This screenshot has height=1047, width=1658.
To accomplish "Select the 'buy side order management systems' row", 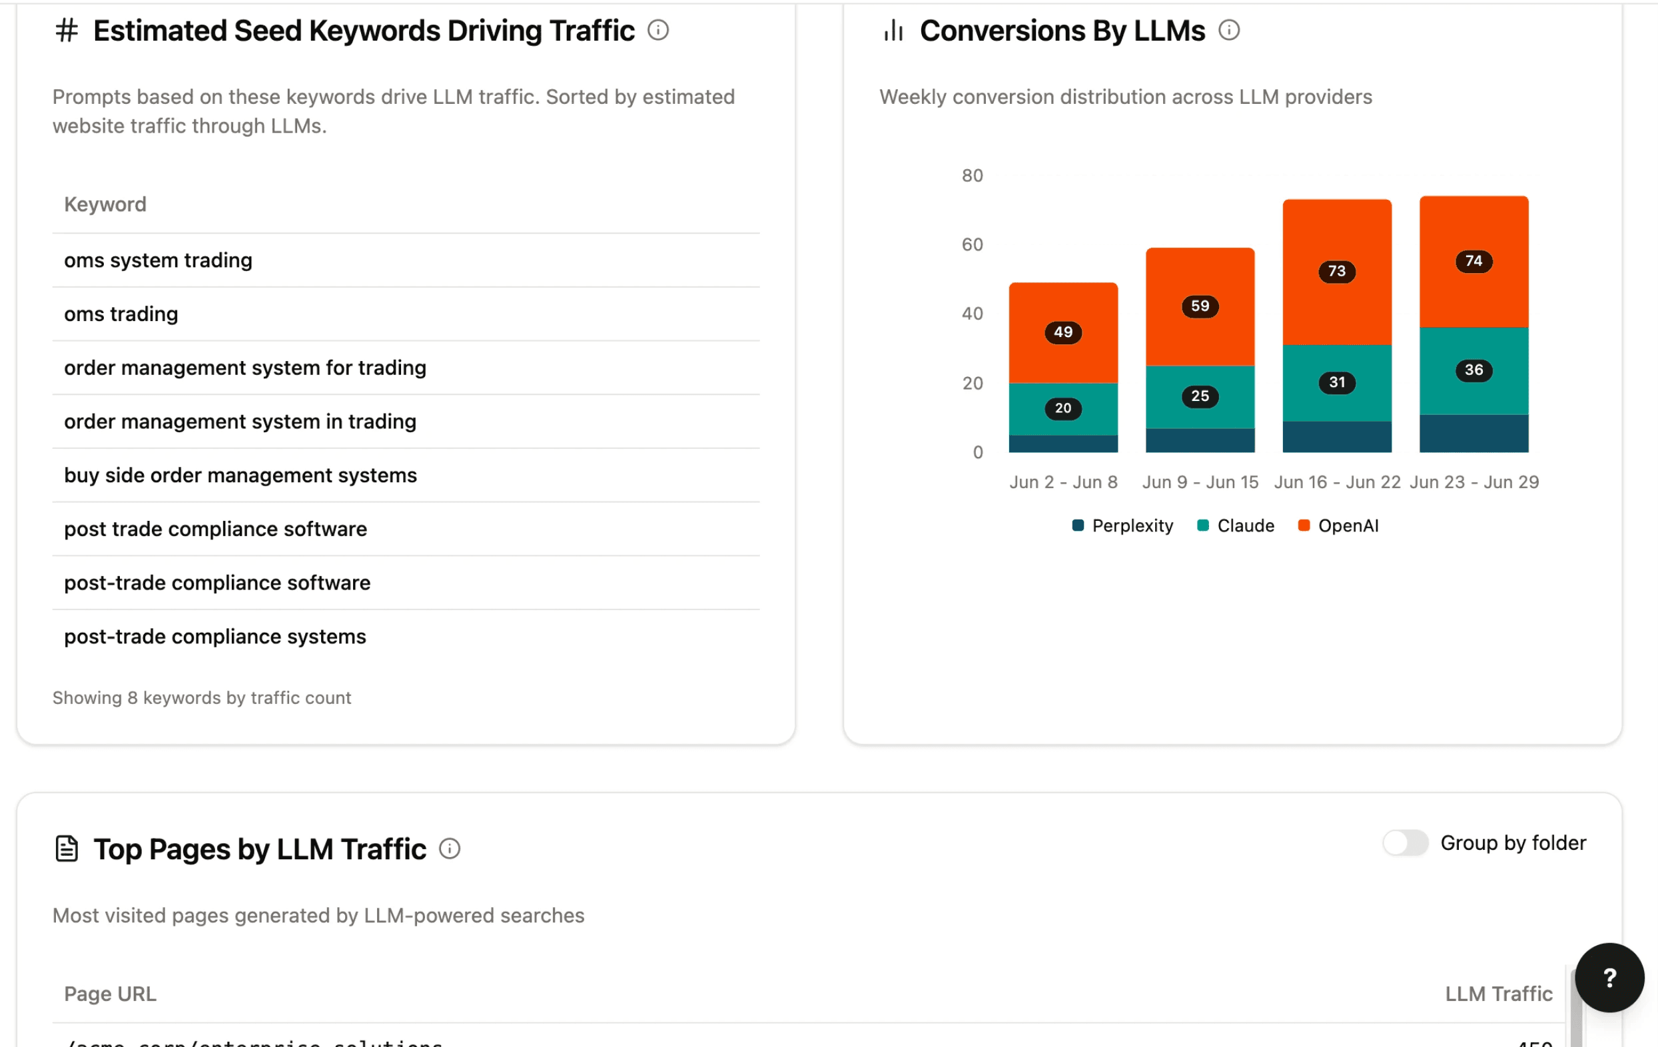I will tap(240, 475).
